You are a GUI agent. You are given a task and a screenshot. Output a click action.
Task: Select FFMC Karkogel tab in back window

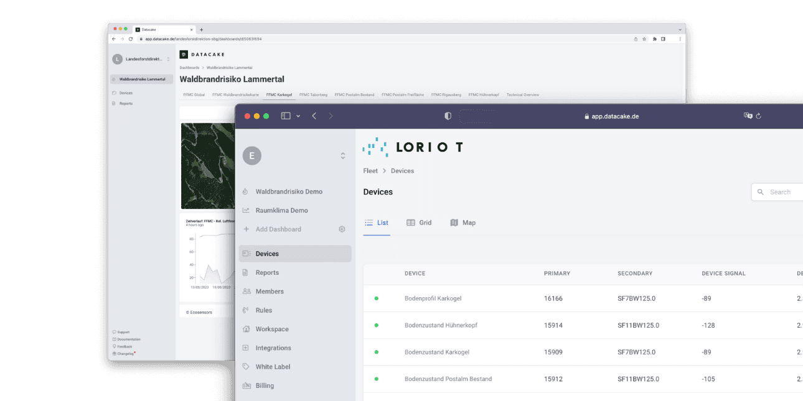279,94
